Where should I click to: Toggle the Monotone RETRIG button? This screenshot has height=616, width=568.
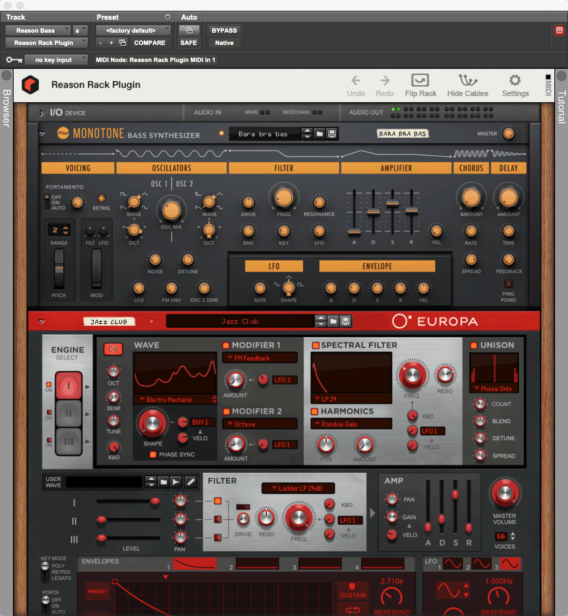[x=101, y=198]
